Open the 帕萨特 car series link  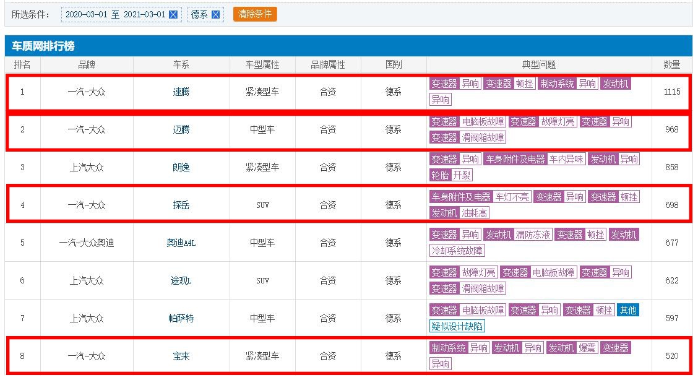tap(181, 319)
